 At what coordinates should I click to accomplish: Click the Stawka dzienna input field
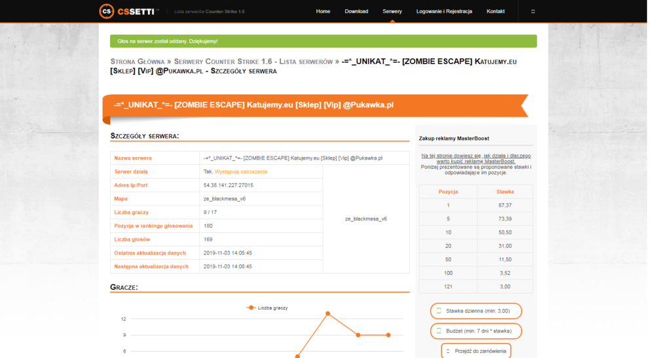pos(476,311)
